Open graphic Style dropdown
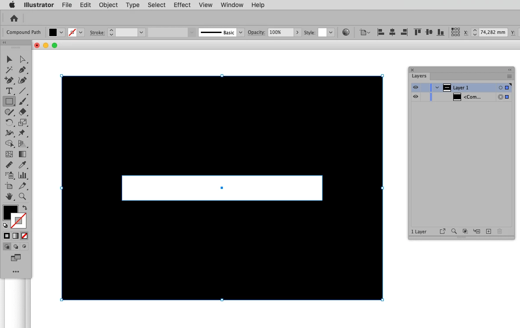 point(331,32)
